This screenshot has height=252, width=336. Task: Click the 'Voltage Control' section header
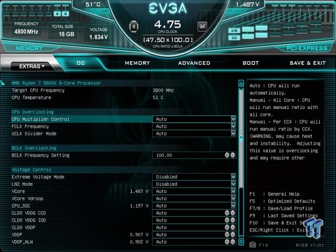point(31,170)
